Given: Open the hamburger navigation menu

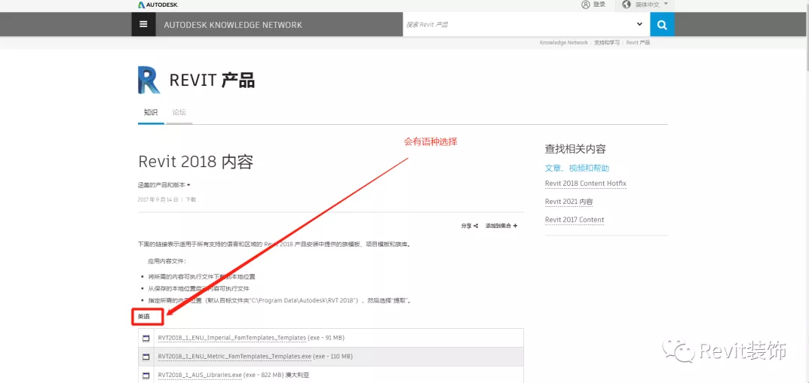Looking at the screenshot, I should pos(143,24).
